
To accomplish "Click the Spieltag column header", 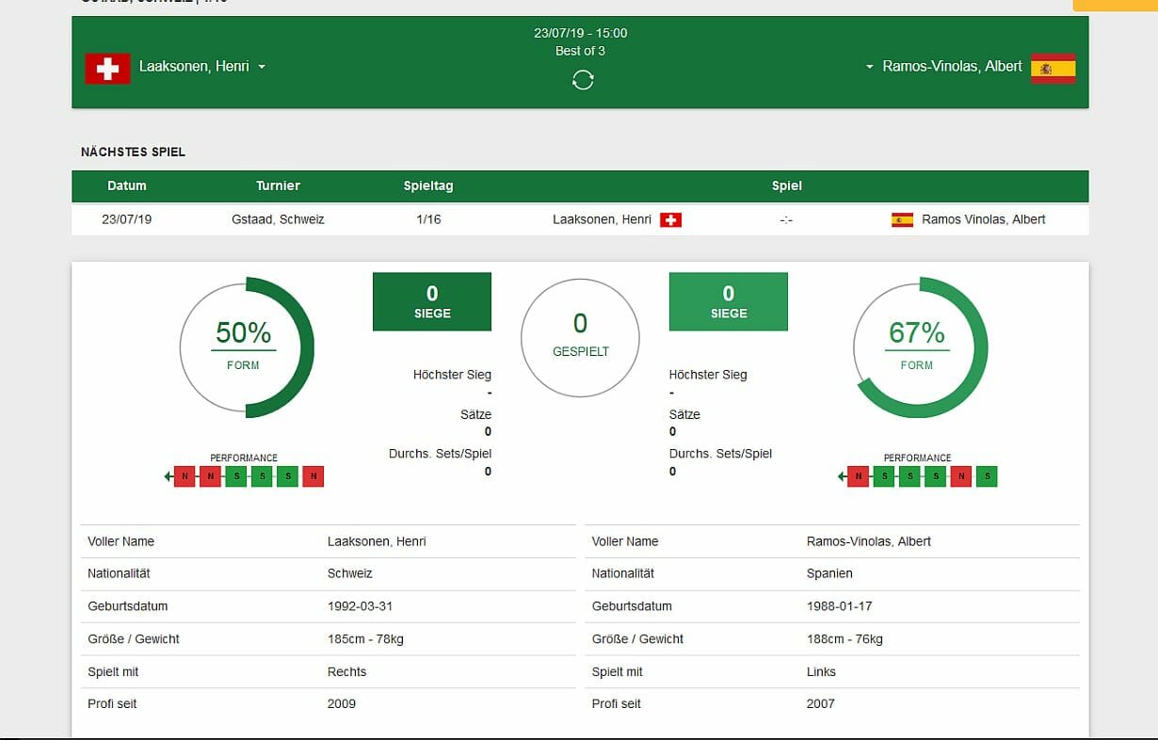I will 428,185.
